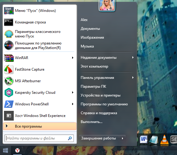This screenshot has height=155, width=177.
Task: Click the Недавние документы label
Action: click(98, 58)
